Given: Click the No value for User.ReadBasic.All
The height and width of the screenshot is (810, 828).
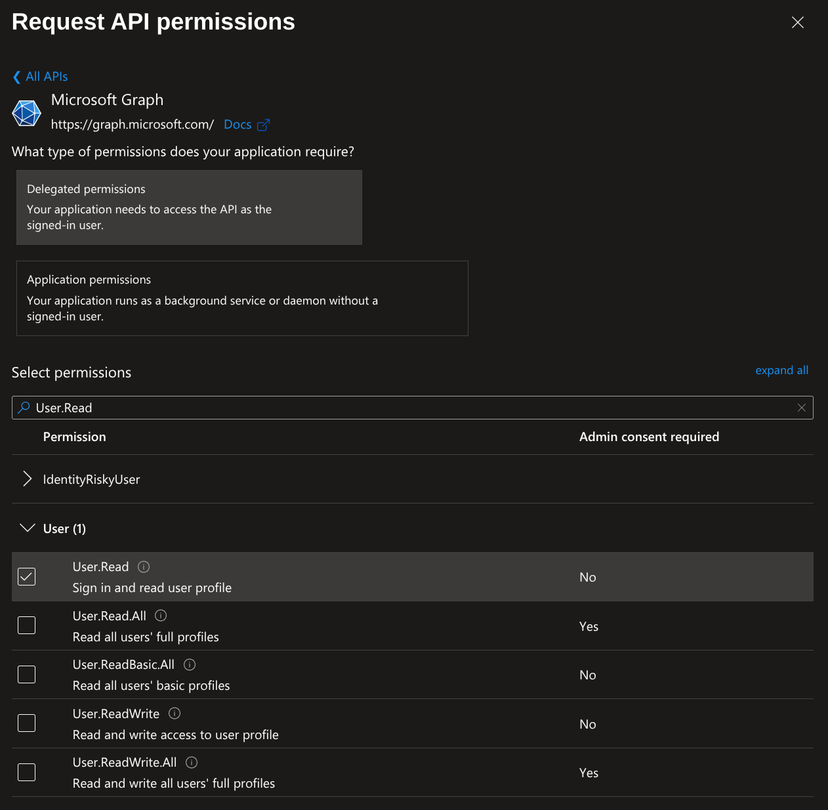Looking at the screenshot, I should (x=587, y=675).
